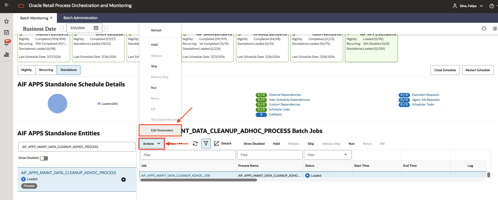Select Edit Parameters menu item
498x200 pixels.
point(160,130)
